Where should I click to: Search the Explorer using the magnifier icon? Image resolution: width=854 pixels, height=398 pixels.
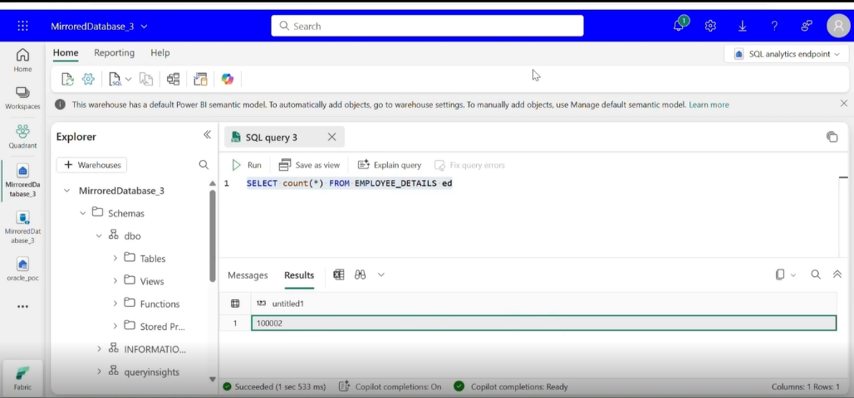point(204,165)
